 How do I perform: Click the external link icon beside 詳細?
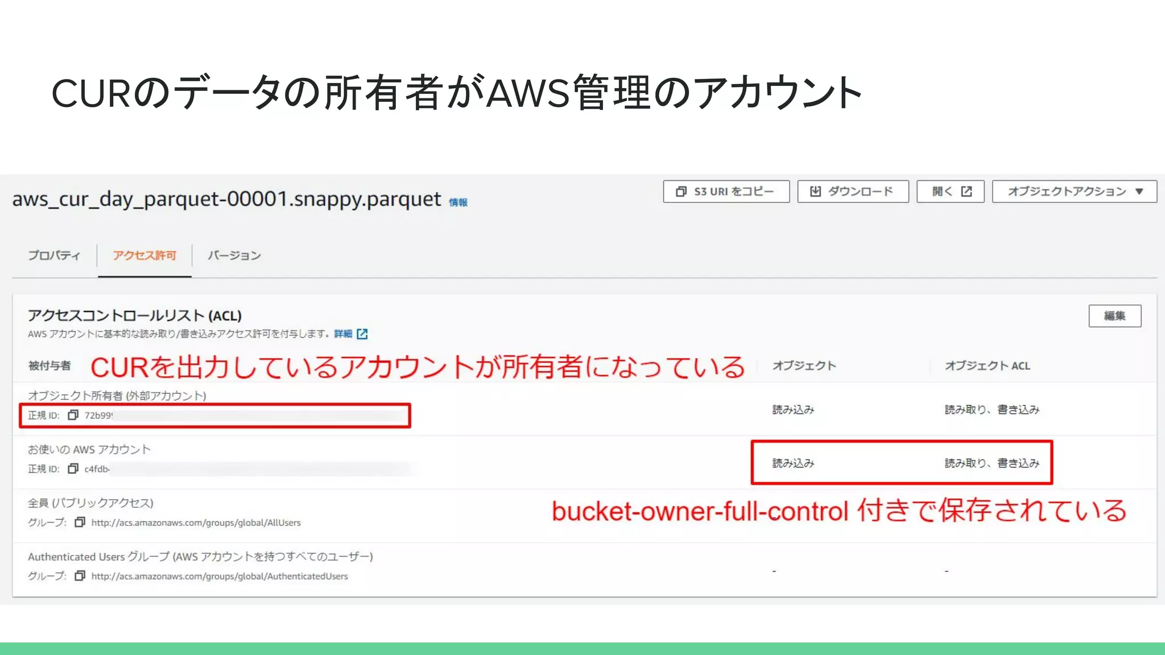362,334
